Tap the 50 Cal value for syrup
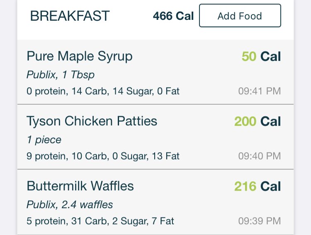The width and height of the screenshot is (311, 235). [x=261, y=57]
